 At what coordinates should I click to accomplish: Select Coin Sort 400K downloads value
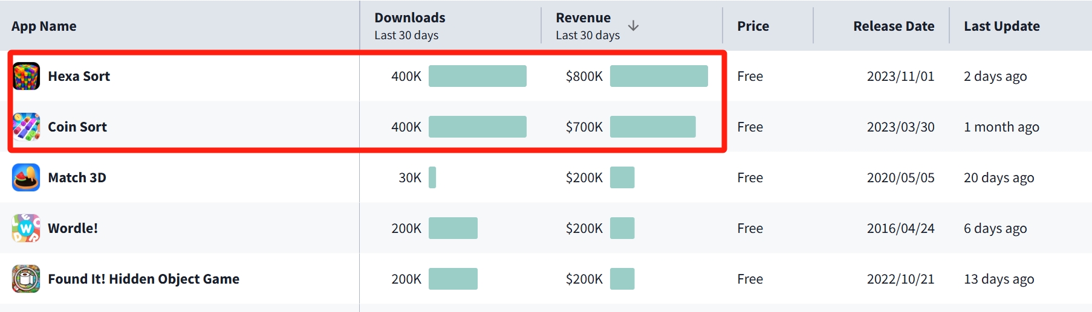click(x=406, y=127)
